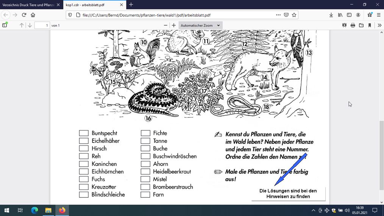Viewport: 384px width, 216px height.
Task: Switch to Verzeichnis Druck Tiere tab
Action: click(x=31, y=5)
